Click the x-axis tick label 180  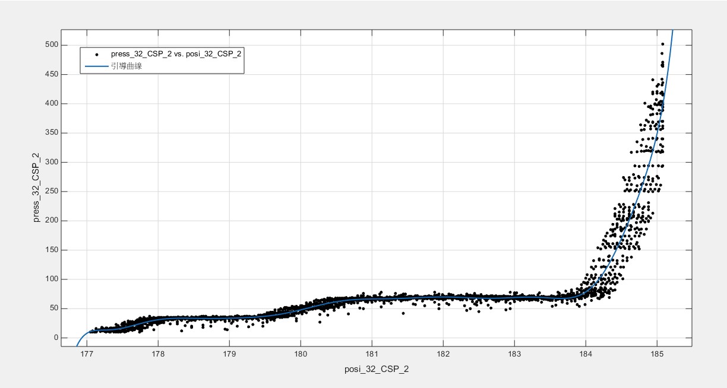301,355
